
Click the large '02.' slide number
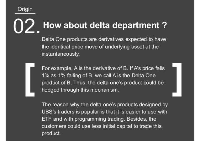pos(27,26)
